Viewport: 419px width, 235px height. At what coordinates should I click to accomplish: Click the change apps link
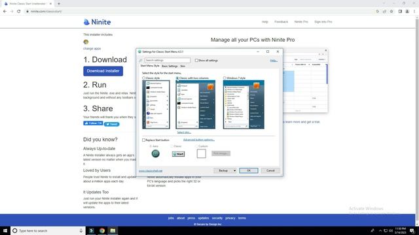pyautogui.click(x=92, y=49)
